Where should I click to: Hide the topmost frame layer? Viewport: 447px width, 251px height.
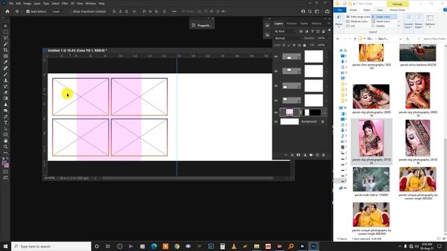pos(276,56)
